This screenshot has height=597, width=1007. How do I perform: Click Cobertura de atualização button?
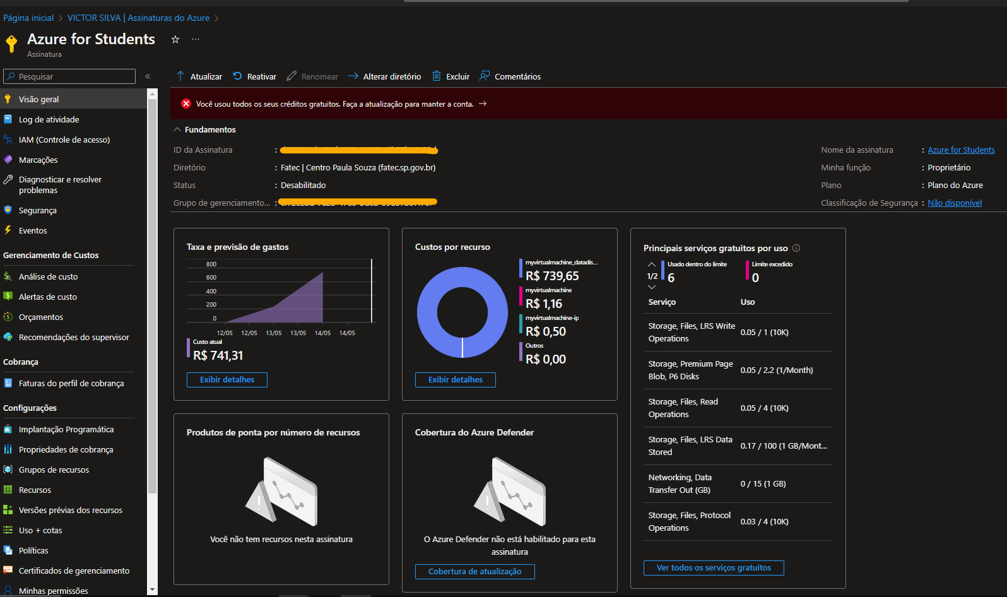475,571
